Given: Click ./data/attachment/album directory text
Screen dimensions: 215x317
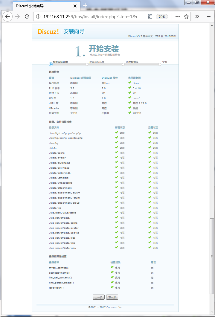Looking at the screenshot, I should pyautogui.click(x=65, y=193).
